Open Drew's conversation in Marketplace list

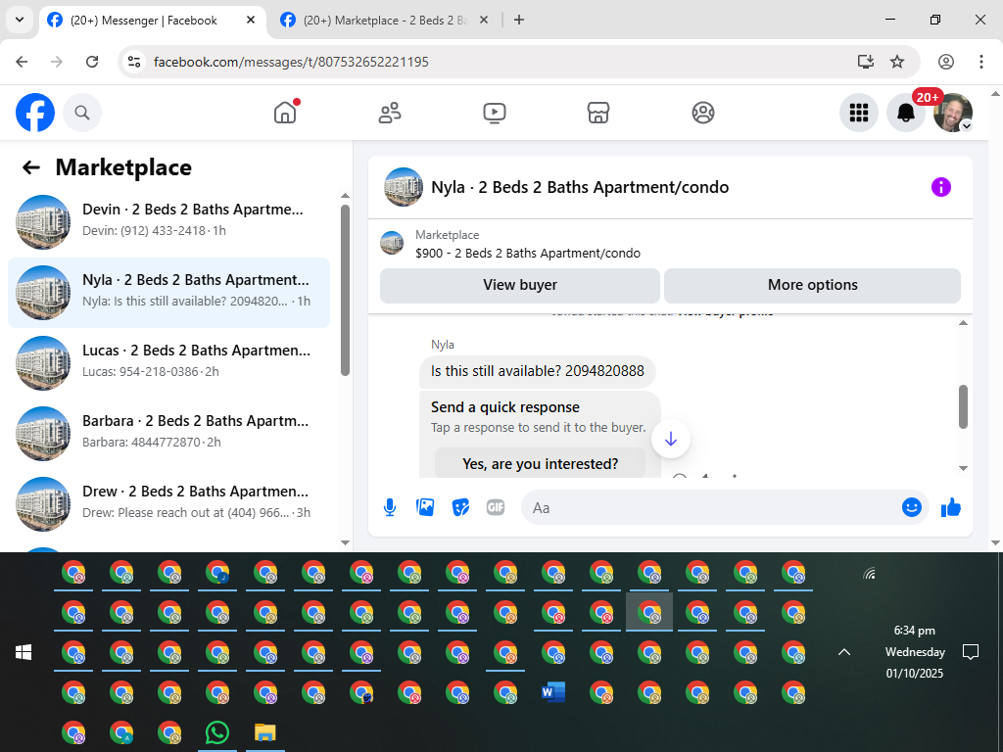click(x=168, y=504)
